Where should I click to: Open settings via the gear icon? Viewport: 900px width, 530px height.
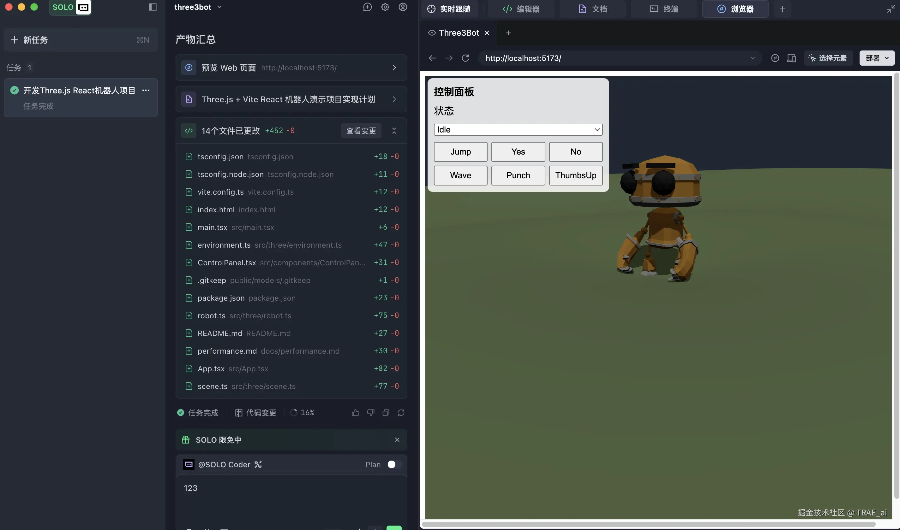pyautogui.click(x=385, y=7)
